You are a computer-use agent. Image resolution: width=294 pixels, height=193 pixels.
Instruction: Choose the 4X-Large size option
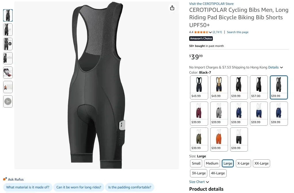(x=218, y=173)
